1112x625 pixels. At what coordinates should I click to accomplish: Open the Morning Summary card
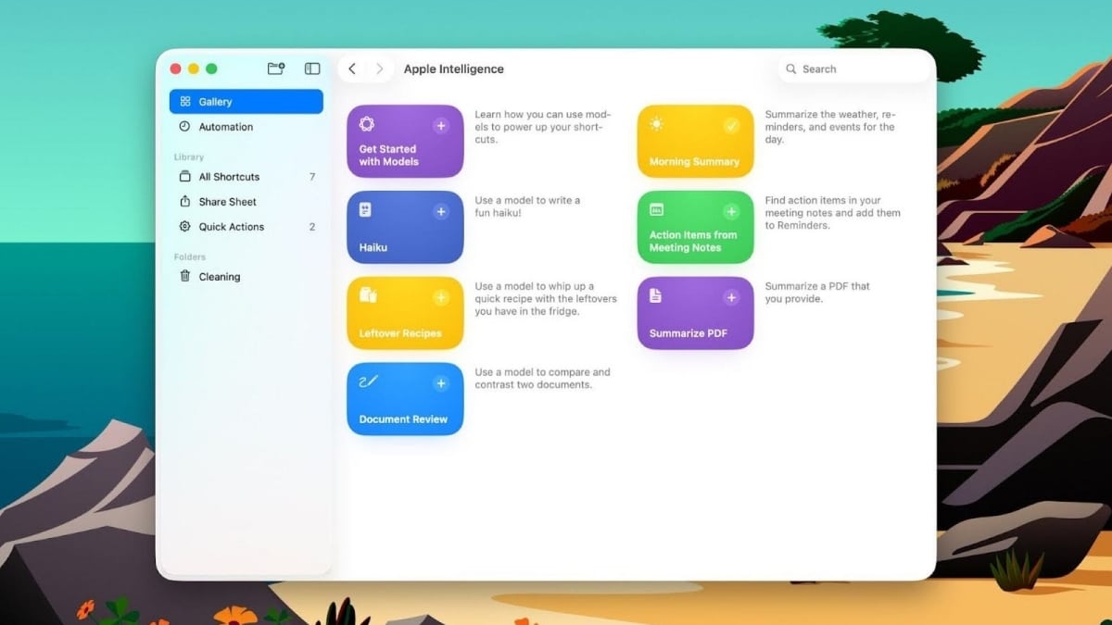pos(695,141)
